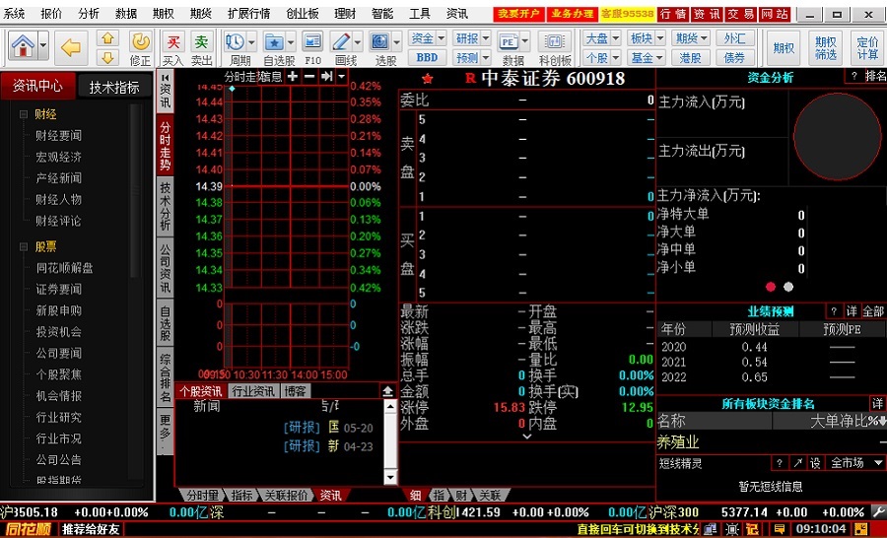Screen dimensions: 887x538
Task: Click the news panel maximize arrow icon
Action: [388, 391]
